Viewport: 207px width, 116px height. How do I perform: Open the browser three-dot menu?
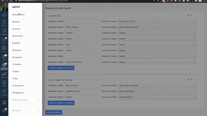(x=204, y=1)
